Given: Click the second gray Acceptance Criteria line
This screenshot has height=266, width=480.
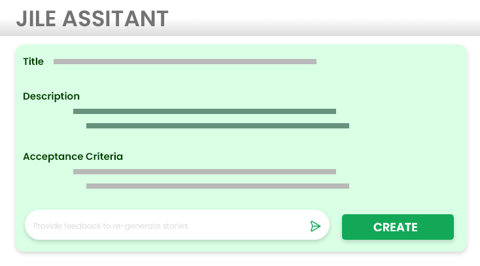Looking at the screenshot, I should 218,186.
